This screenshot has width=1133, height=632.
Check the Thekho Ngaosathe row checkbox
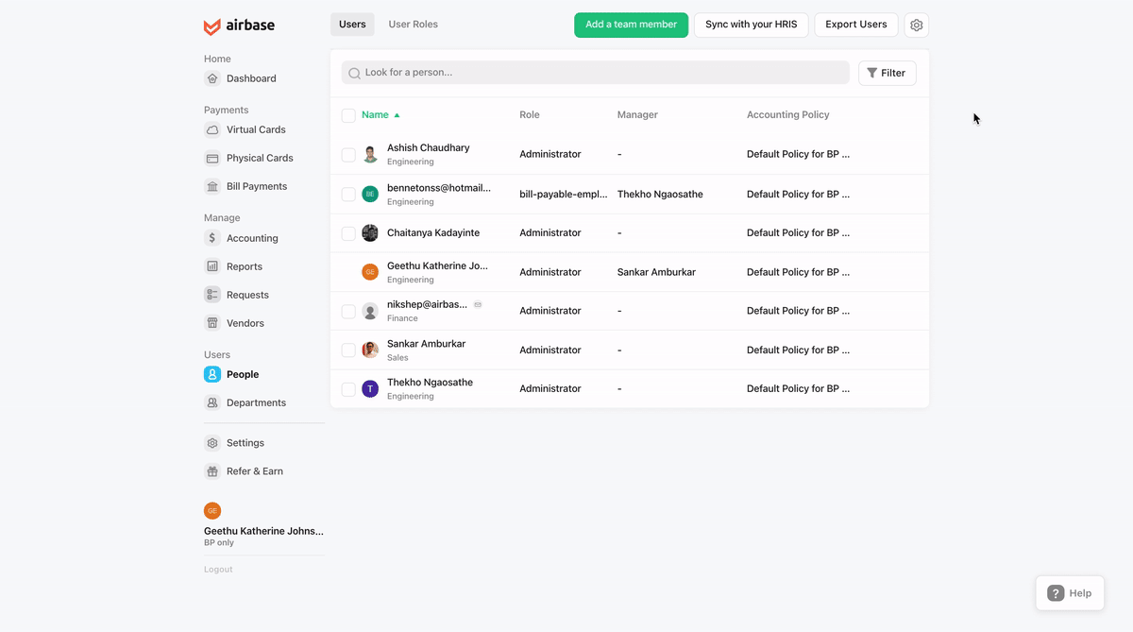click(x=348, y=389)
